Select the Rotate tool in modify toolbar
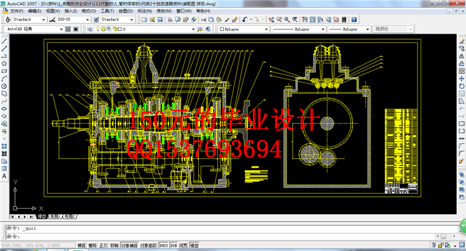The height and width of the screenshot is (251, 466). click(462, 86)
